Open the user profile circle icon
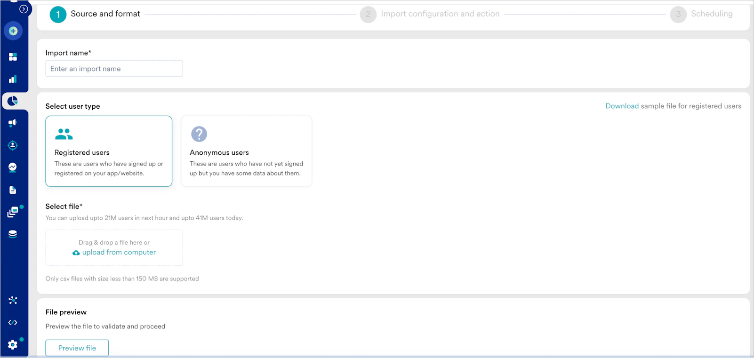The height and width of the screenshot is (358, 754). point(13,145)
